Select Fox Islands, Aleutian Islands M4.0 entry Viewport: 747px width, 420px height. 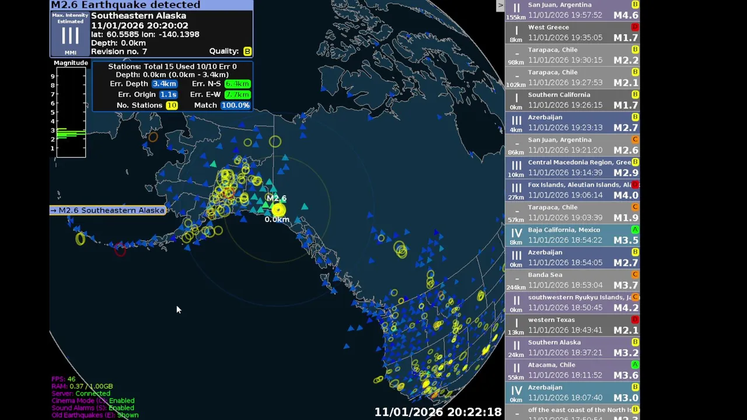coord(573,190)
